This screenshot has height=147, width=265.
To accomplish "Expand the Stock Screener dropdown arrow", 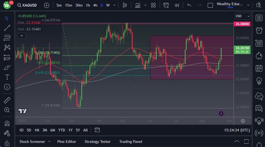I will [49, 142].
